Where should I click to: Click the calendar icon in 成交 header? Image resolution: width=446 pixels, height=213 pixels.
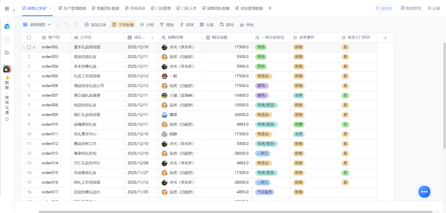(x=129, y=38)
